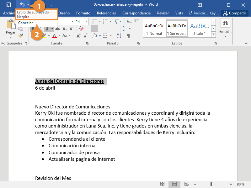
Task: Toggle Align Right button
Action: point(109,29)
